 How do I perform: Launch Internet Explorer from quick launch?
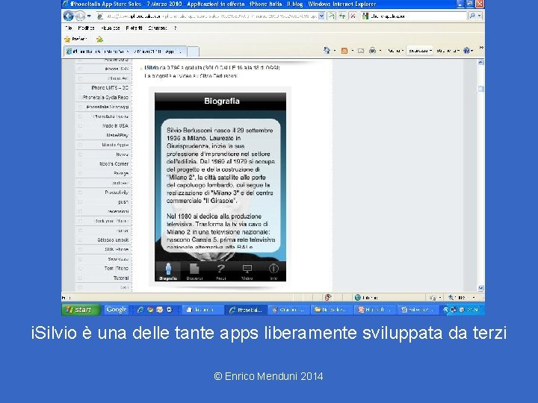140,310
